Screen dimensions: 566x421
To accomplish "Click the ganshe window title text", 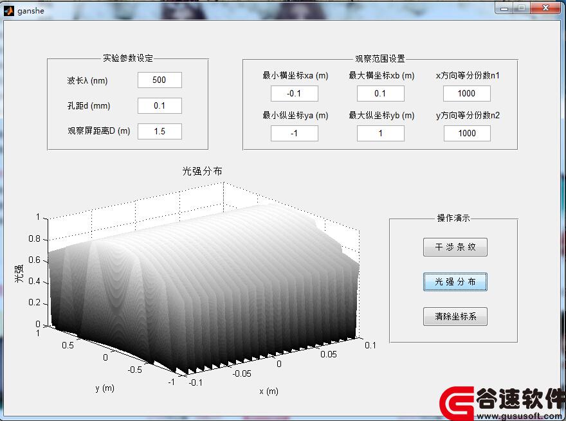I will 31,11.
